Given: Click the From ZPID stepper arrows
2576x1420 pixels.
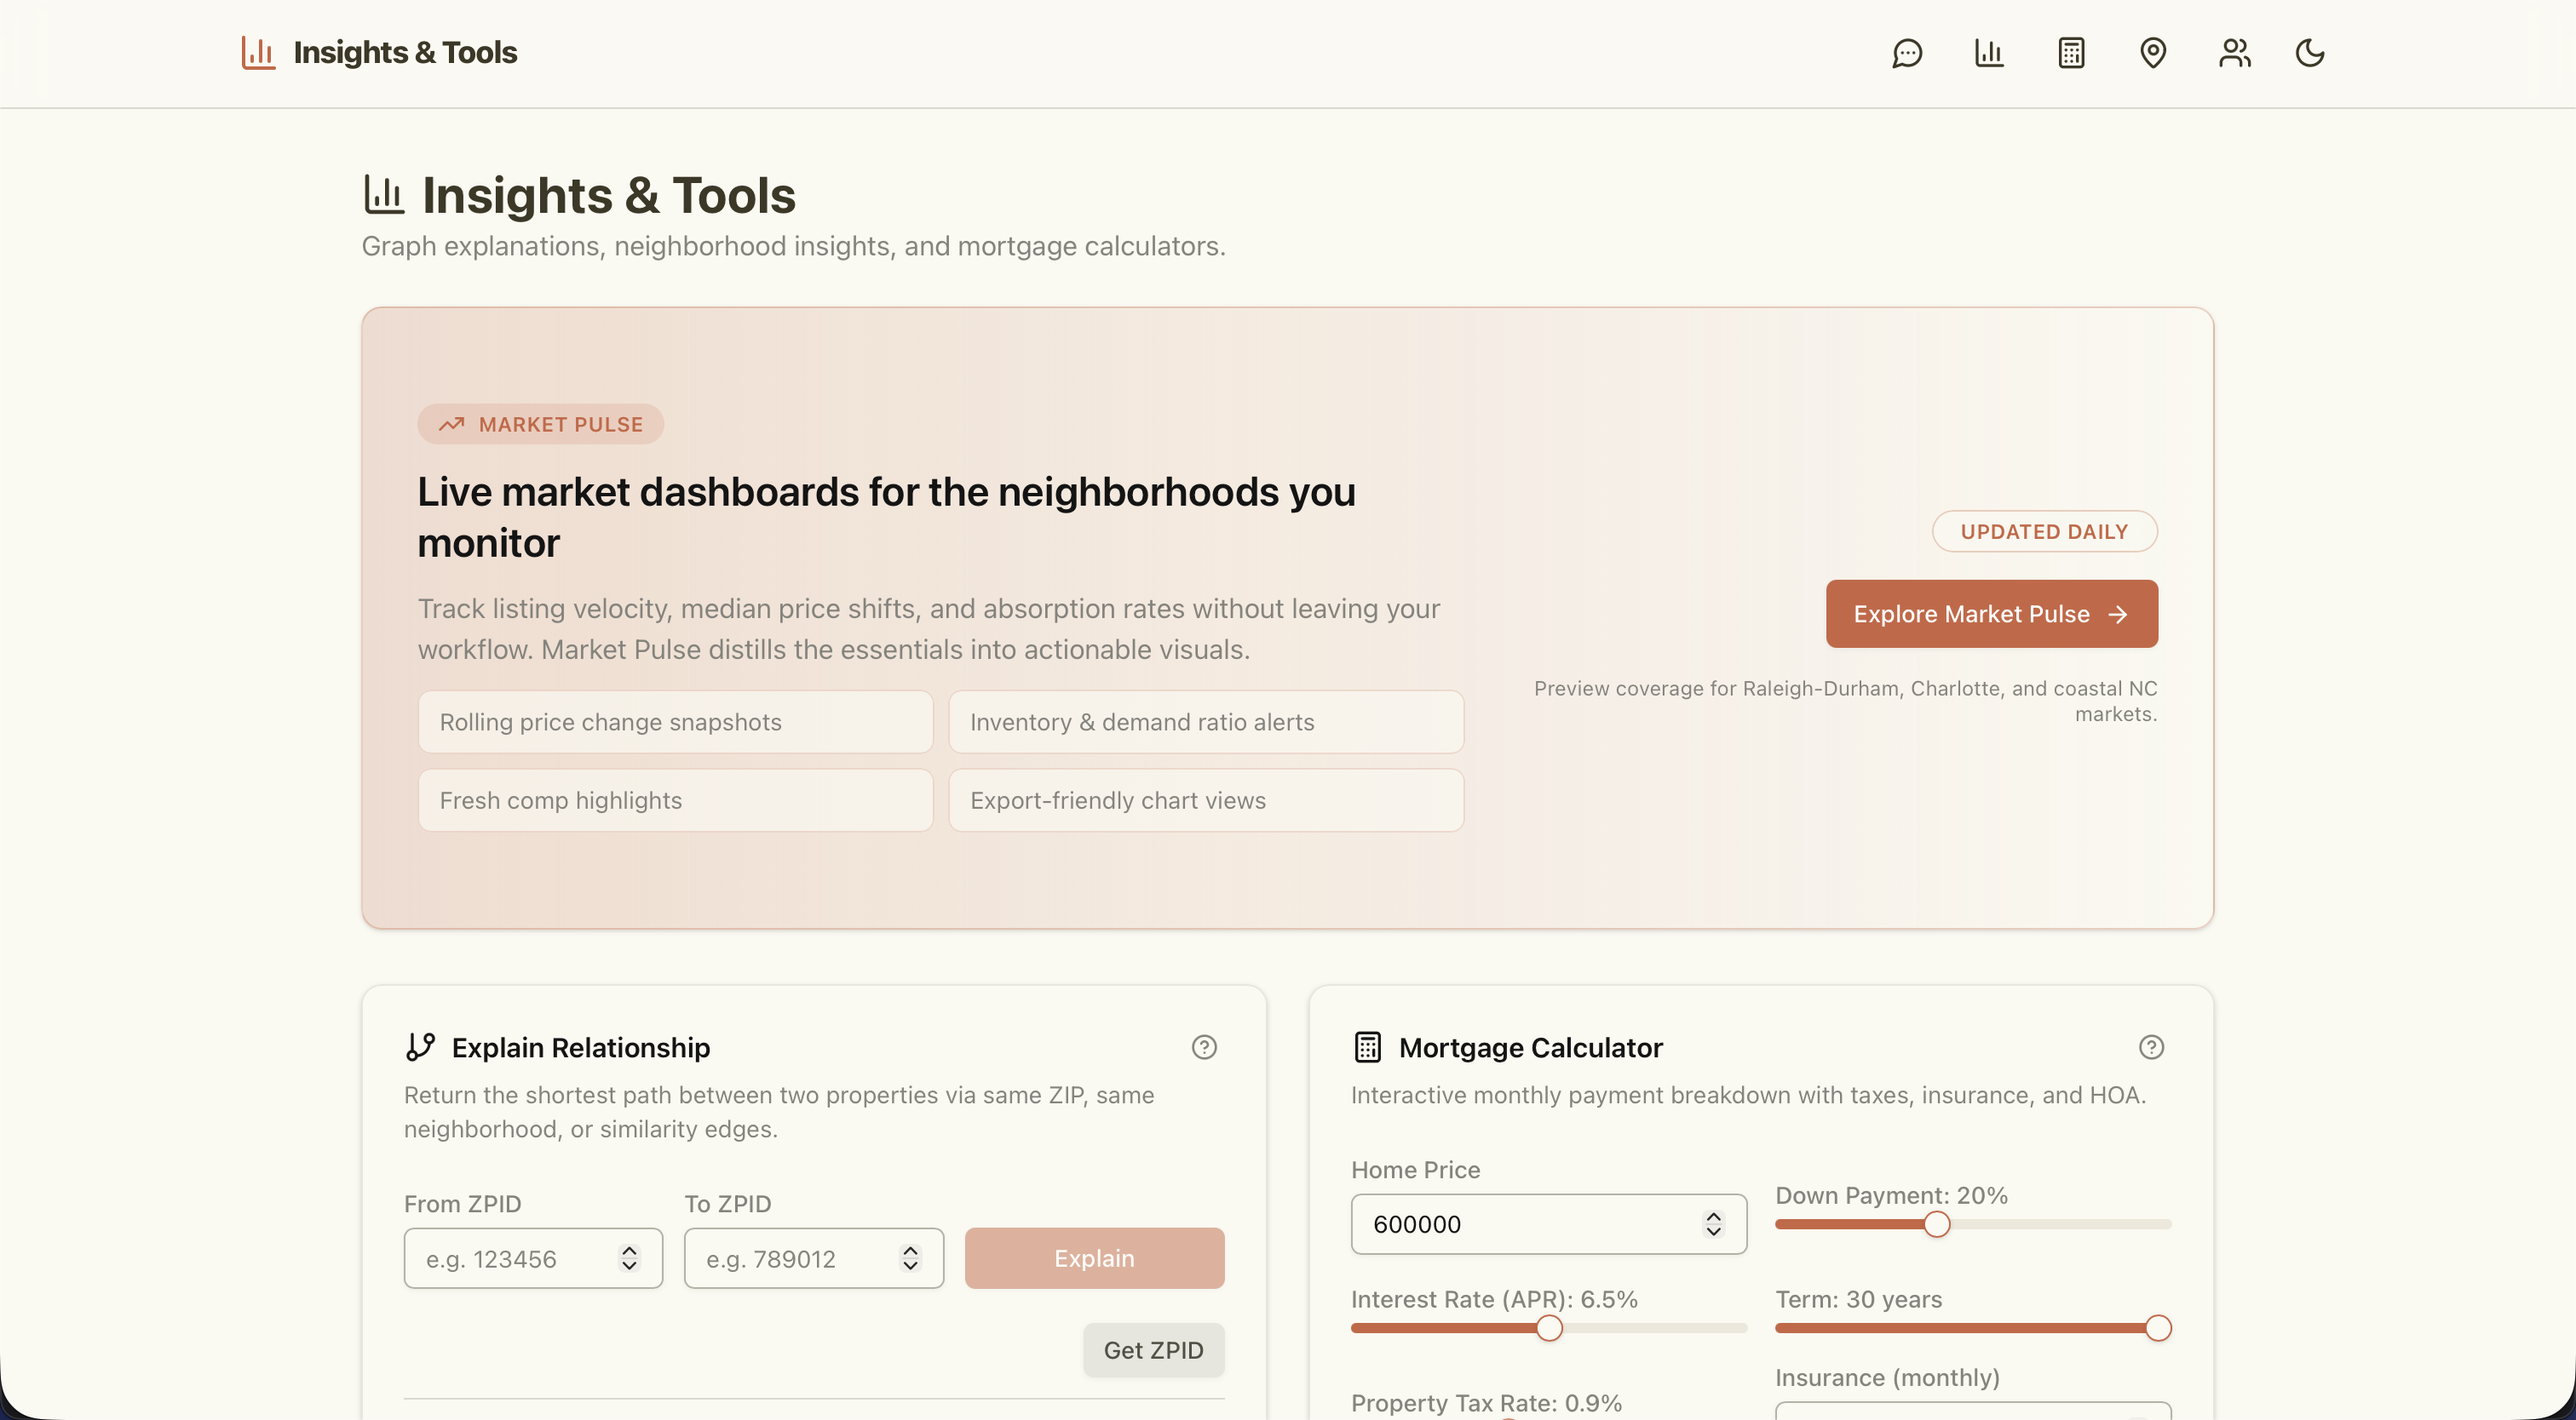Looking at the screenshot, I should pos(629,1258).
